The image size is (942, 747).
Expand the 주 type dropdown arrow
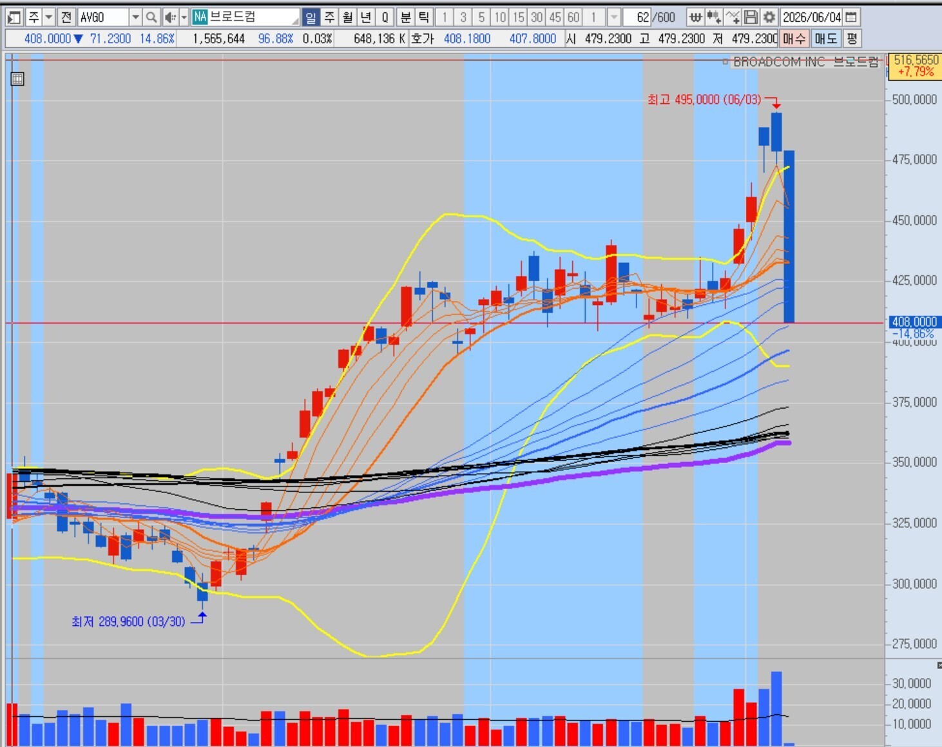point(49,17)
